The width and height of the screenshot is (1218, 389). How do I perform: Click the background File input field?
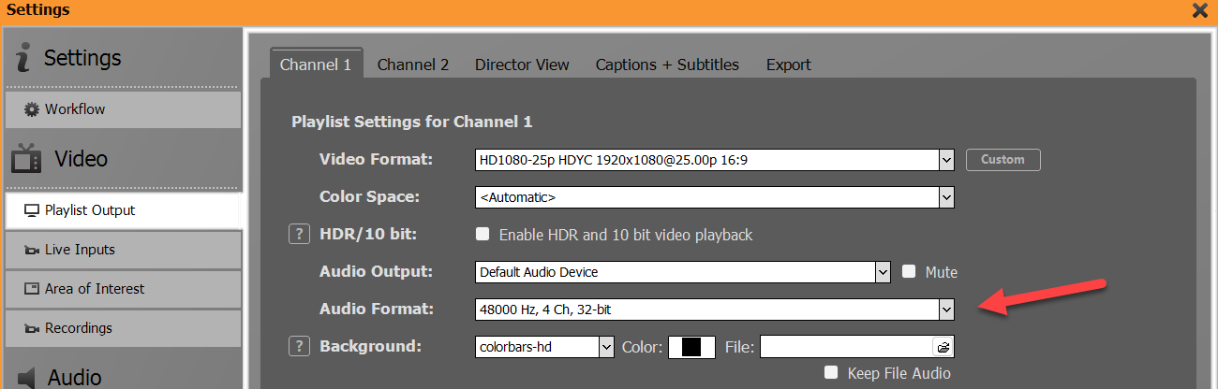click(845, 347)
